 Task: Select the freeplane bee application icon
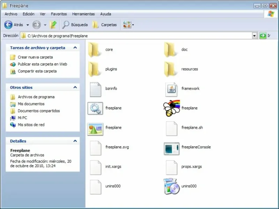172,108
